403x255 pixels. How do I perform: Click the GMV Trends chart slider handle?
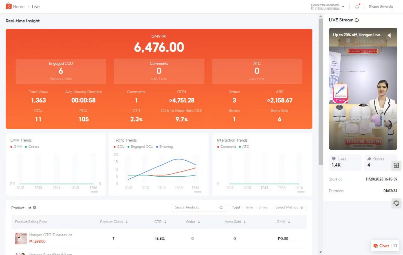(94, 192)
